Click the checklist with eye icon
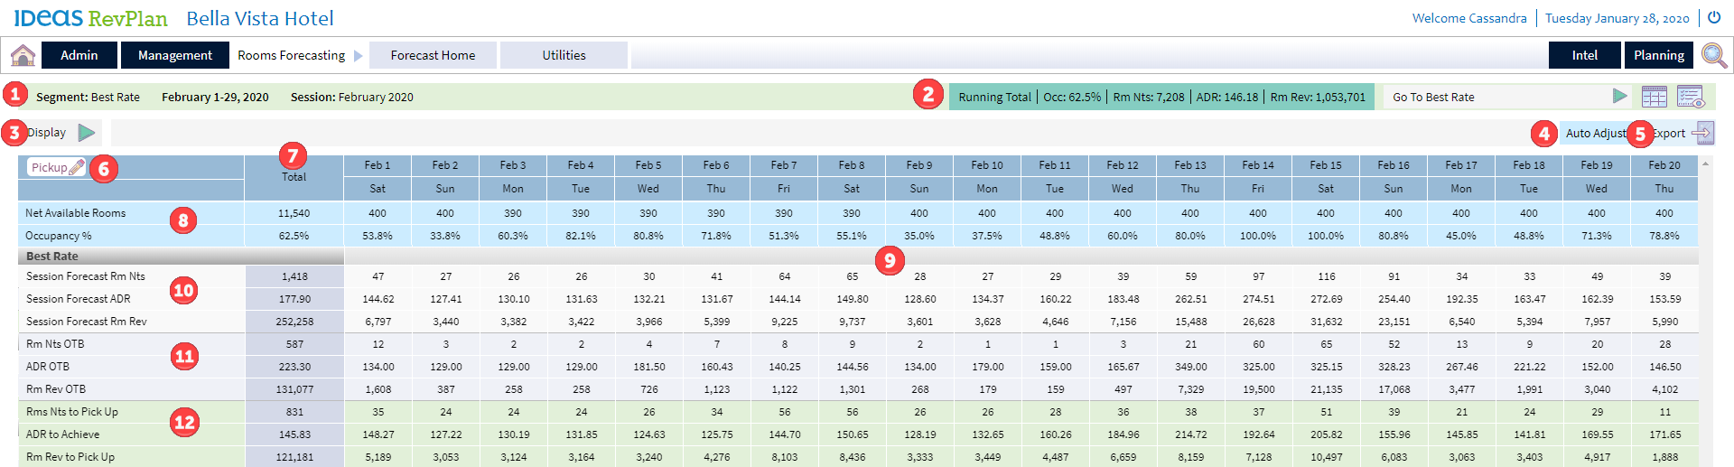Viewport: 1734px width, 467px height. tap(1690, 97)
